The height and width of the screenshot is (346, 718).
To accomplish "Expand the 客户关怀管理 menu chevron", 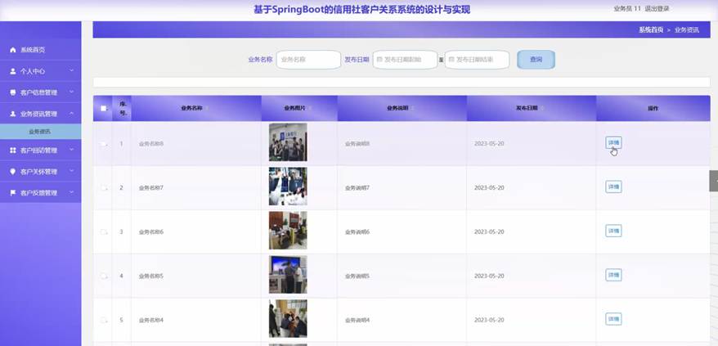I will click(x=72, y=171).
